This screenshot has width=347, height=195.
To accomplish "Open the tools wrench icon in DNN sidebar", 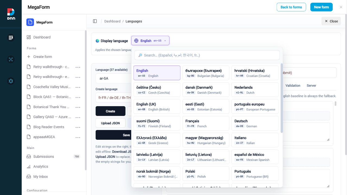I will (x=11, y=60).
